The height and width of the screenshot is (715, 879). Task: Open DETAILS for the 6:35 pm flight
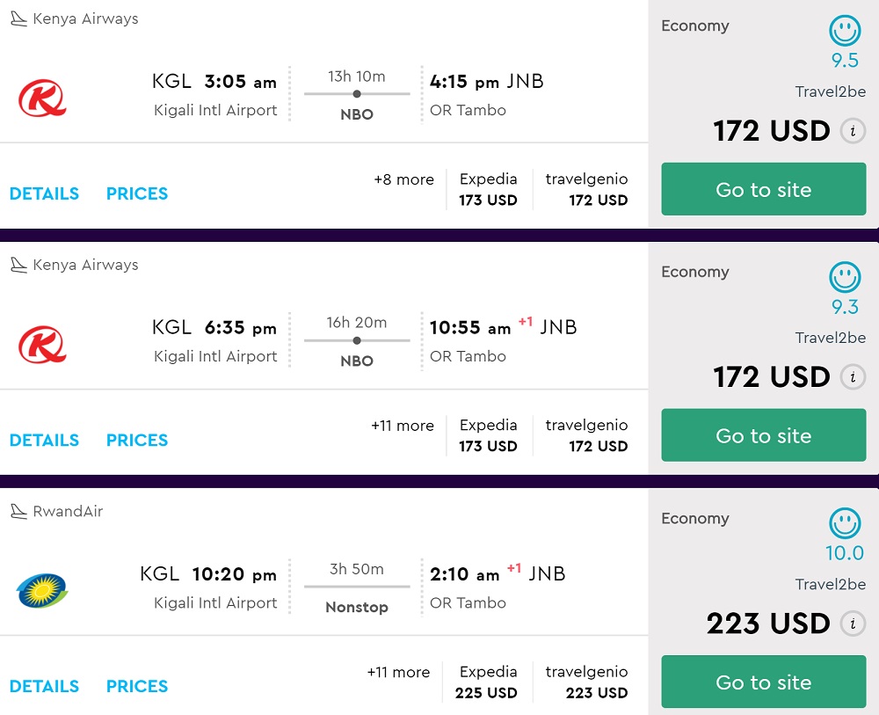44,440
